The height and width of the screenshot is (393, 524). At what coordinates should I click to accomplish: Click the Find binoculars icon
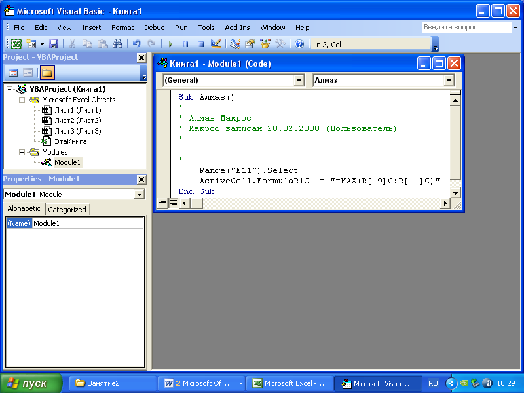pos(117,44)
